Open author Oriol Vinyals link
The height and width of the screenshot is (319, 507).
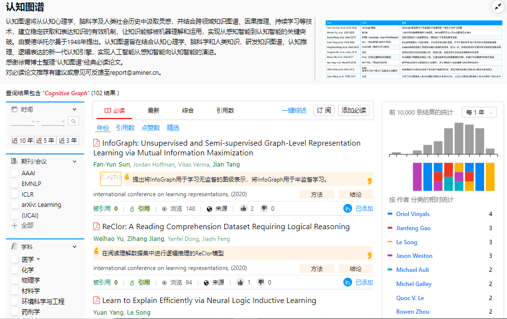pyautogui.click(x=413, y=214)
